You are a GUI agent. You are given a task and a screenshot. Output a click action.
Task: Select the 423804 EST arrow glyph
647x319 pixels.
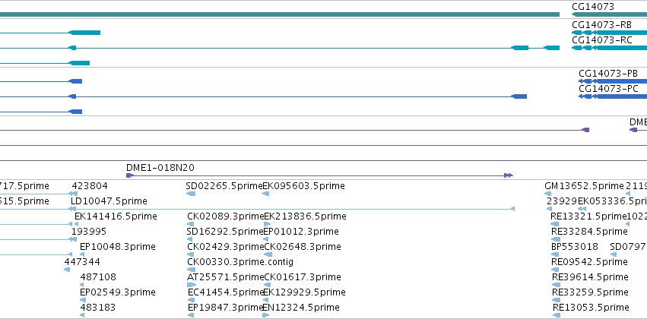pos(73,194)
